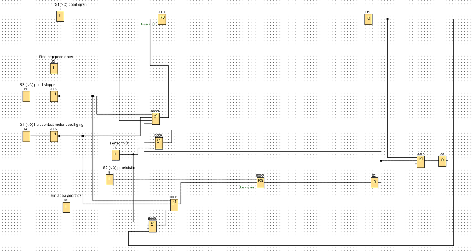This screenshot has height=251, width=474.
Task: Click the 'S1 (NO) poort open' label
Action: [x=70, y=4]
